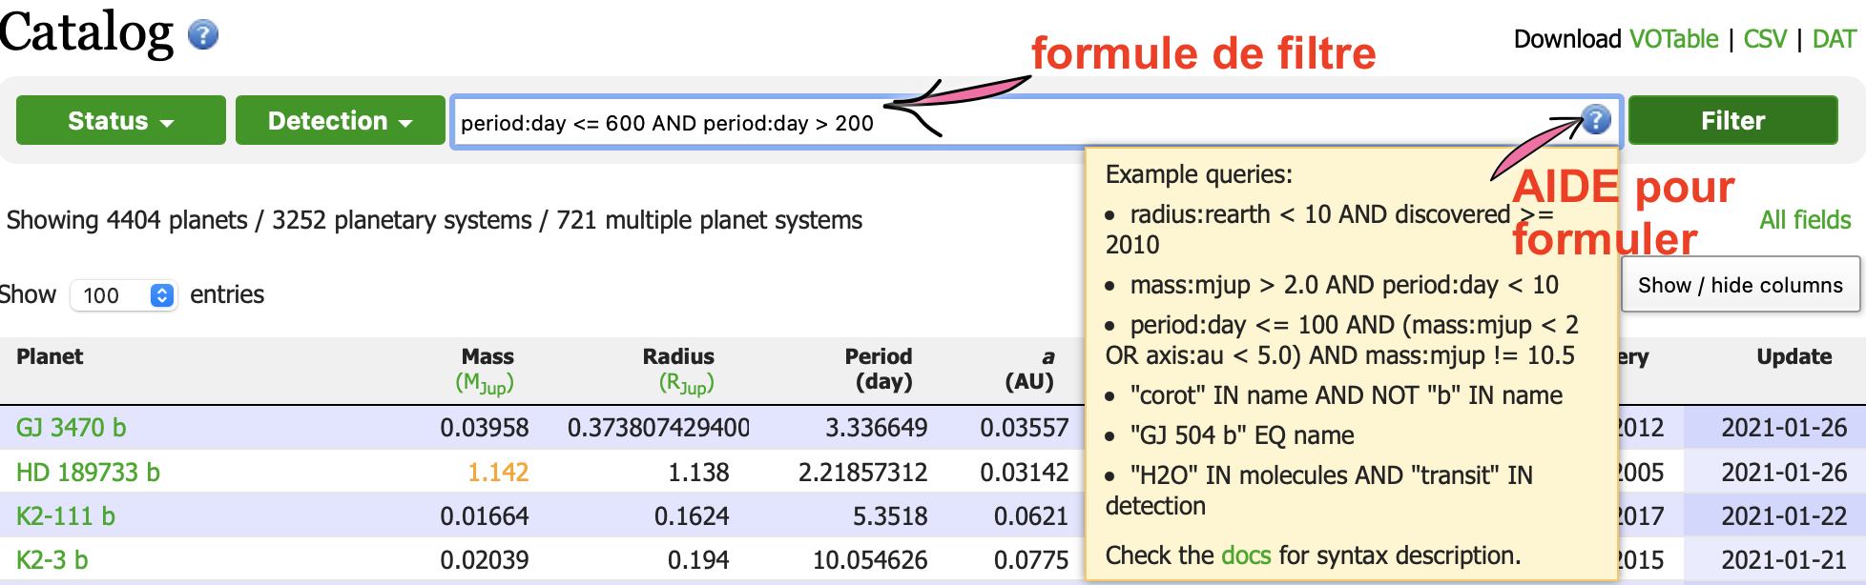The image size is (1866, 585).
Task: Sort table by Period (day) column header
Action: [x=879, y=369]
